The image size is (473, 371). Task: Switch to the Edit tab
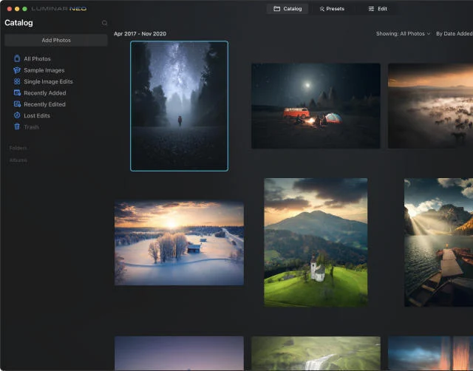[x=378, y=9]
